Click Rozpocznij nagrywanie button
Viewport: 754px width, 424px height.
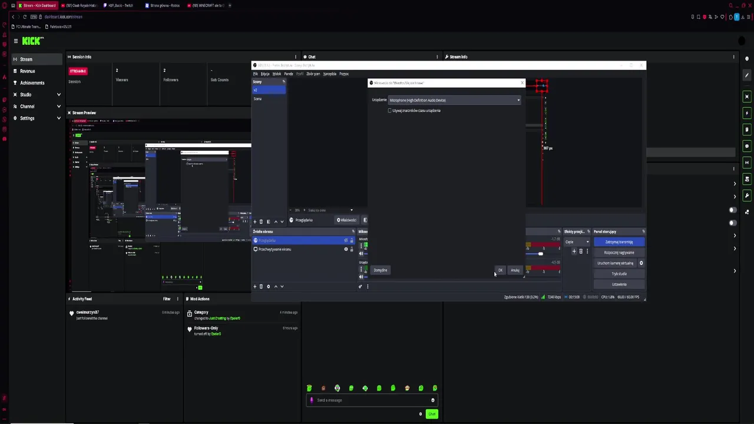click(619, 253)
